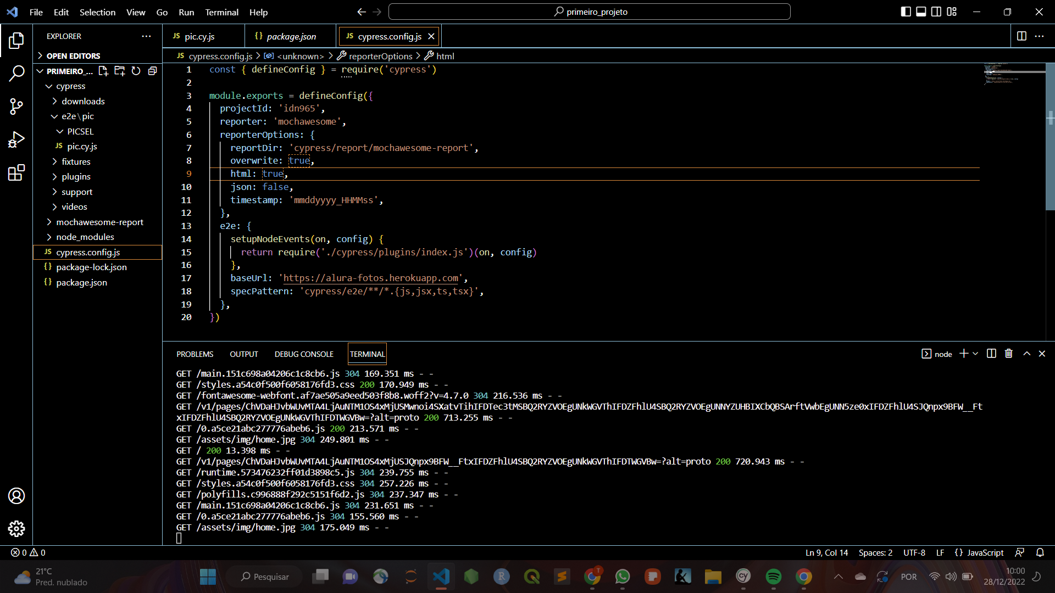Expand the mochawesome-report folder
This screenshot has width=1055, height=593.
(99, 222)
